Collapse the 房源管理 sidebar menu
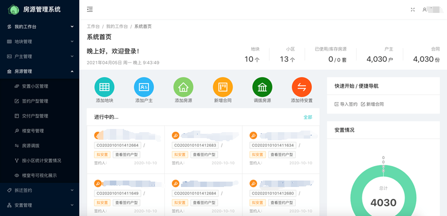 (39, 71)
